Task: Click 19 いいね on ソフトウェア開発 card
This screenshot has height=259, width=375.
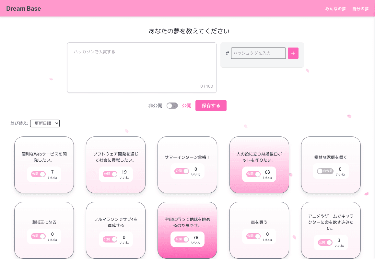Action: coord(124,174)
